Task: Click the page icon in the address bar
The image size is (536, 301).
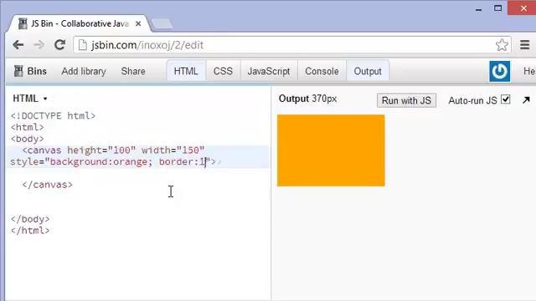Action: point(82,44)
